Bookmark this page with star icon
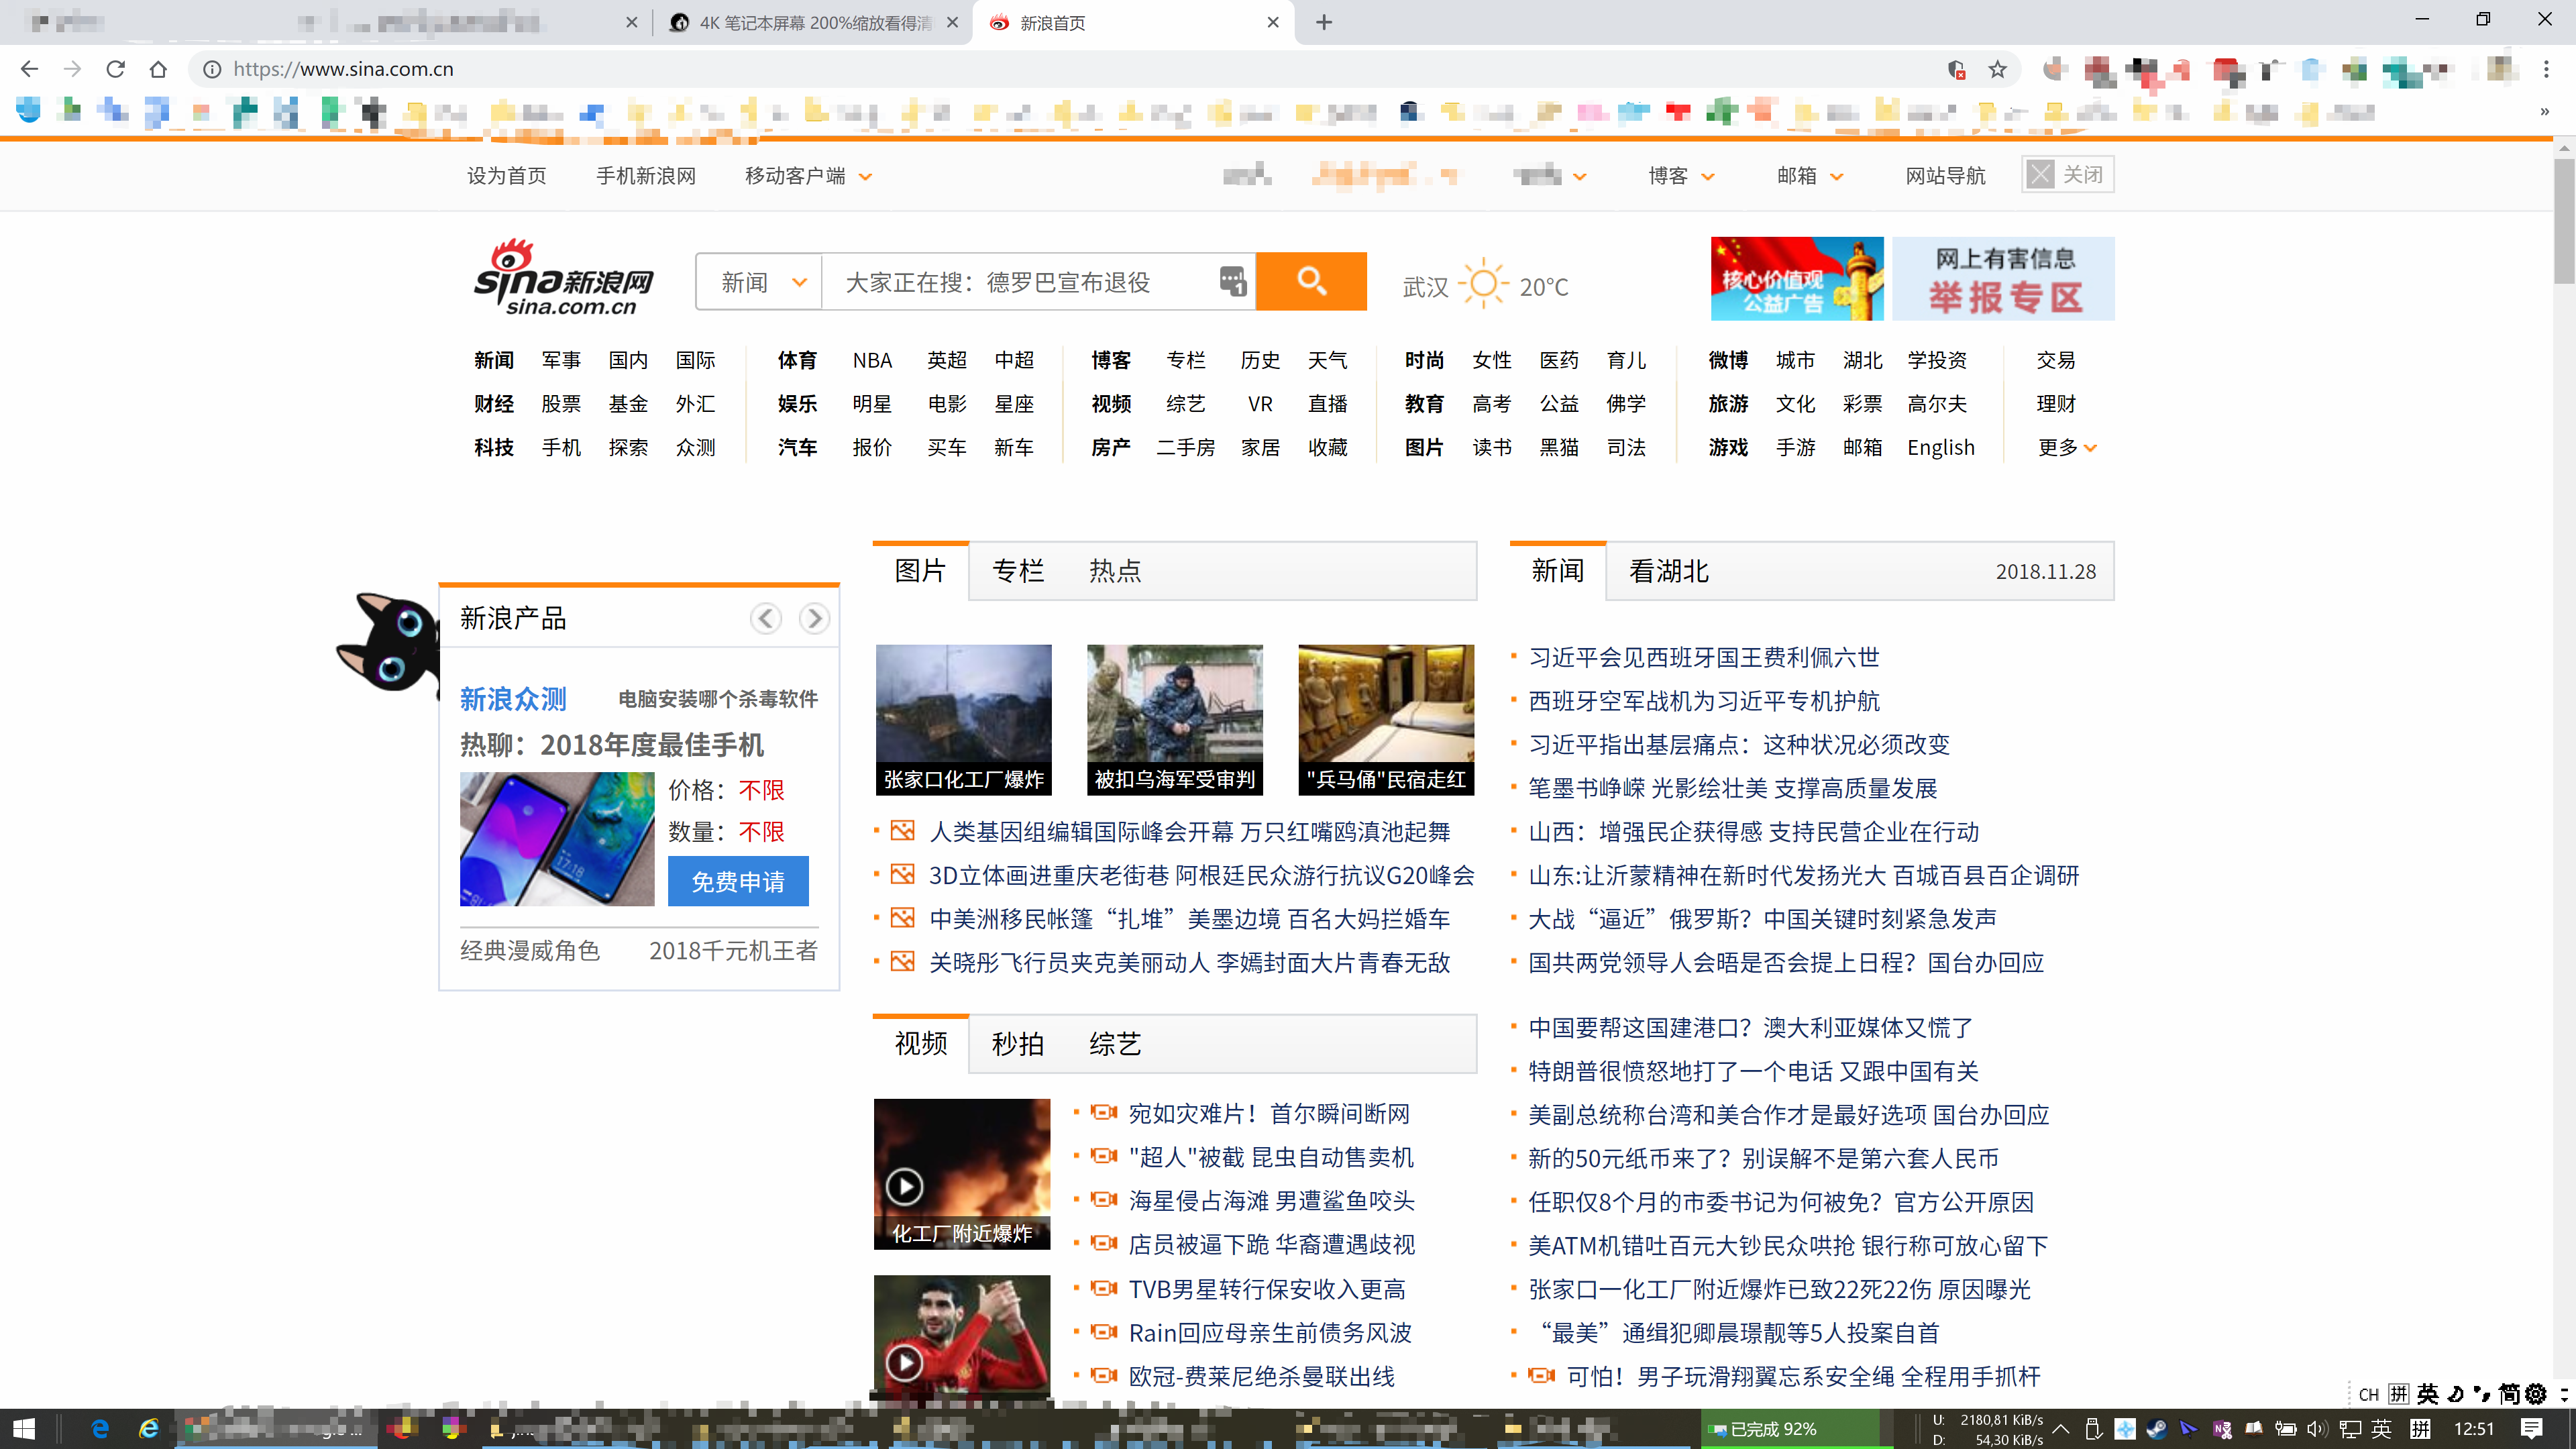This screenshot has width=2576, height=1449. 1997,69
